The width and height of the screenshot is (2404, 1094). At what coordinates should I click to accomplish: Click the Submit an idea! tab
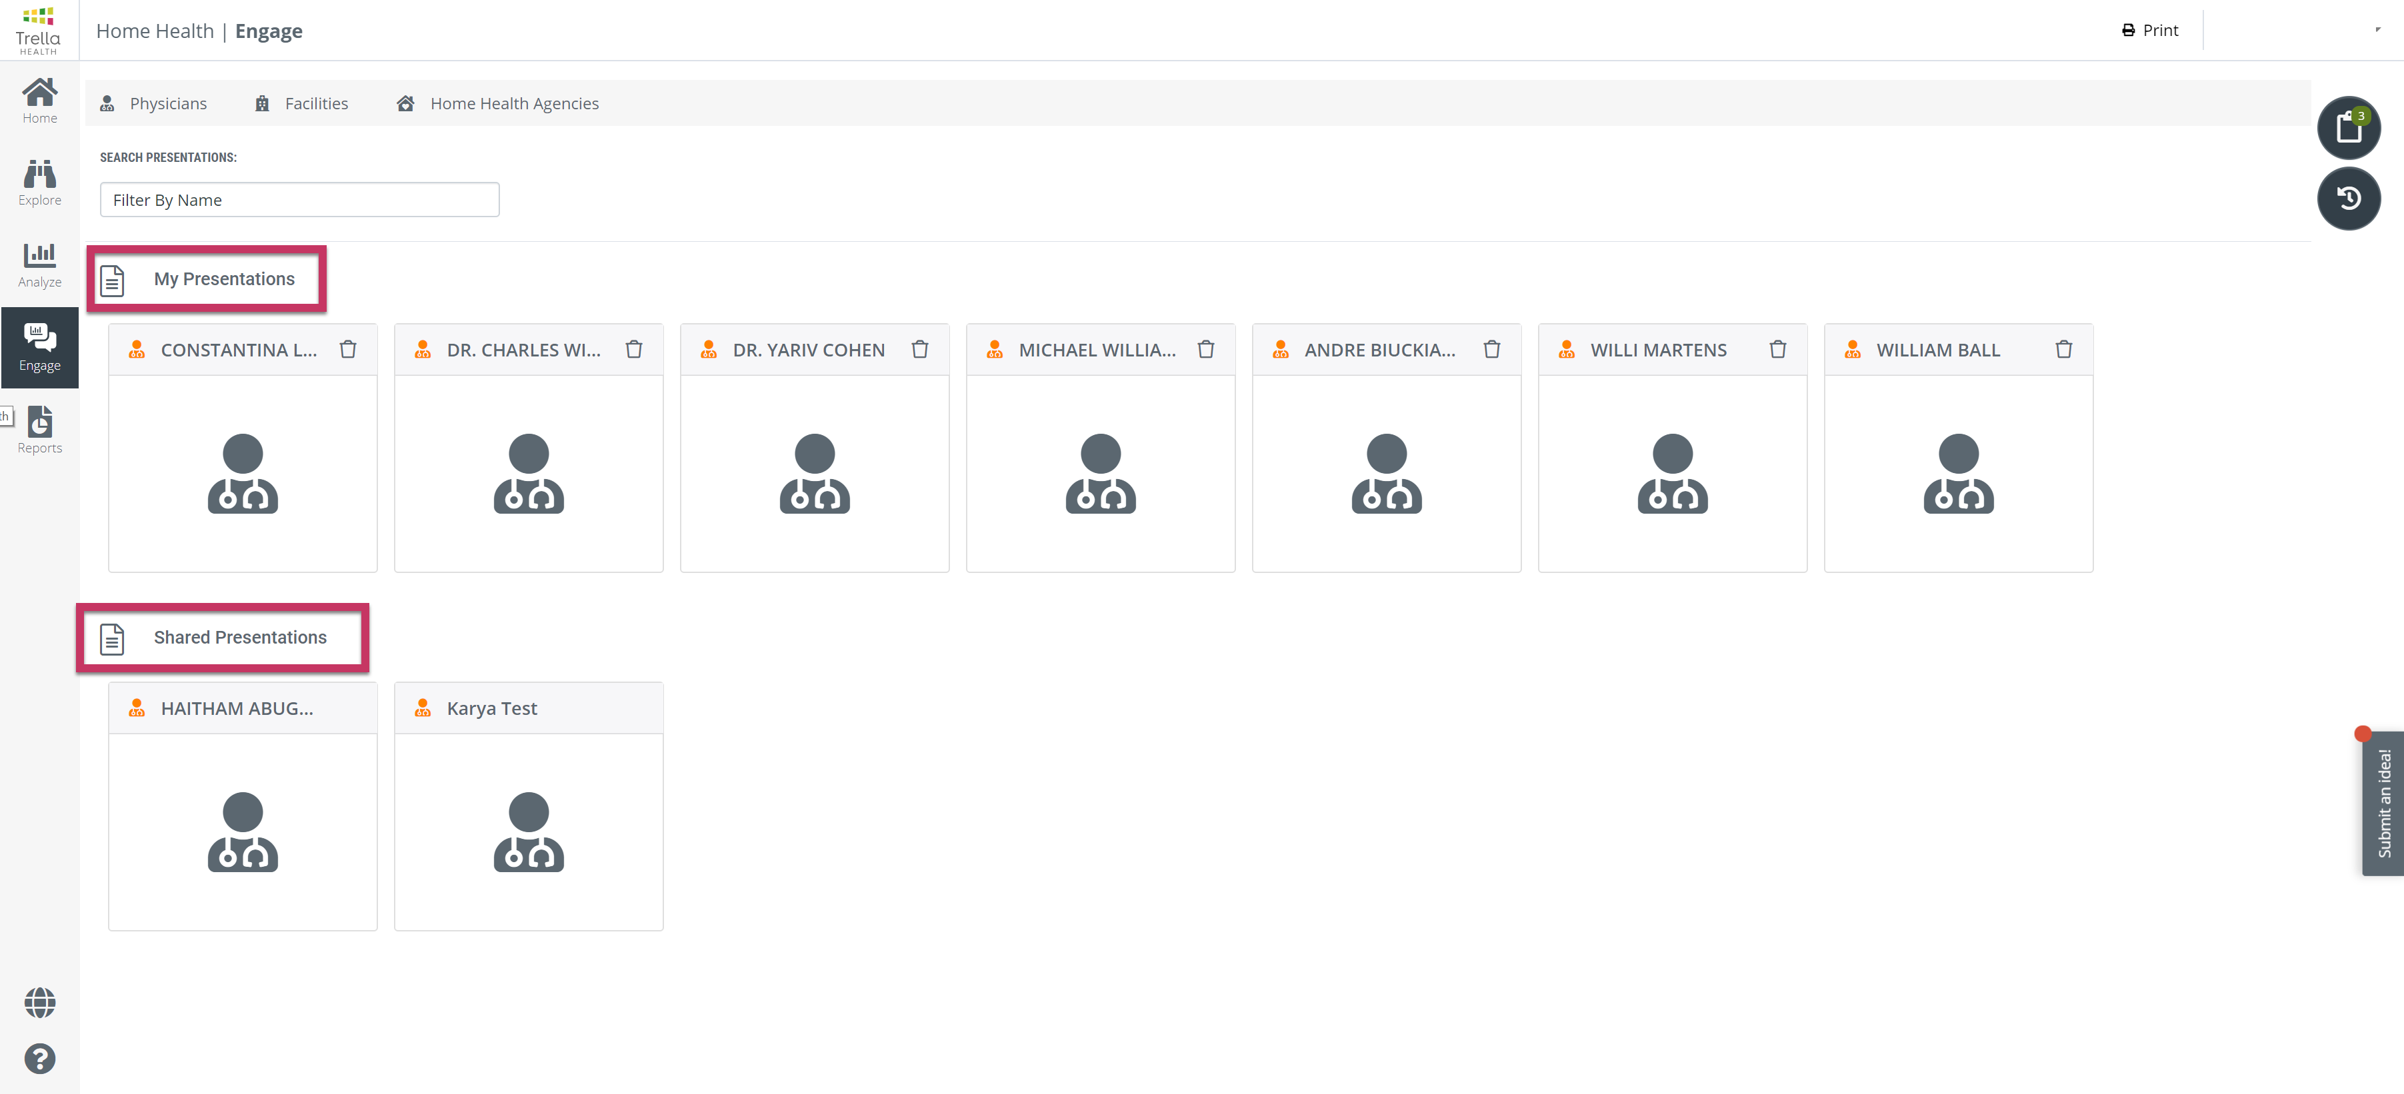(x=2383, y=803)
